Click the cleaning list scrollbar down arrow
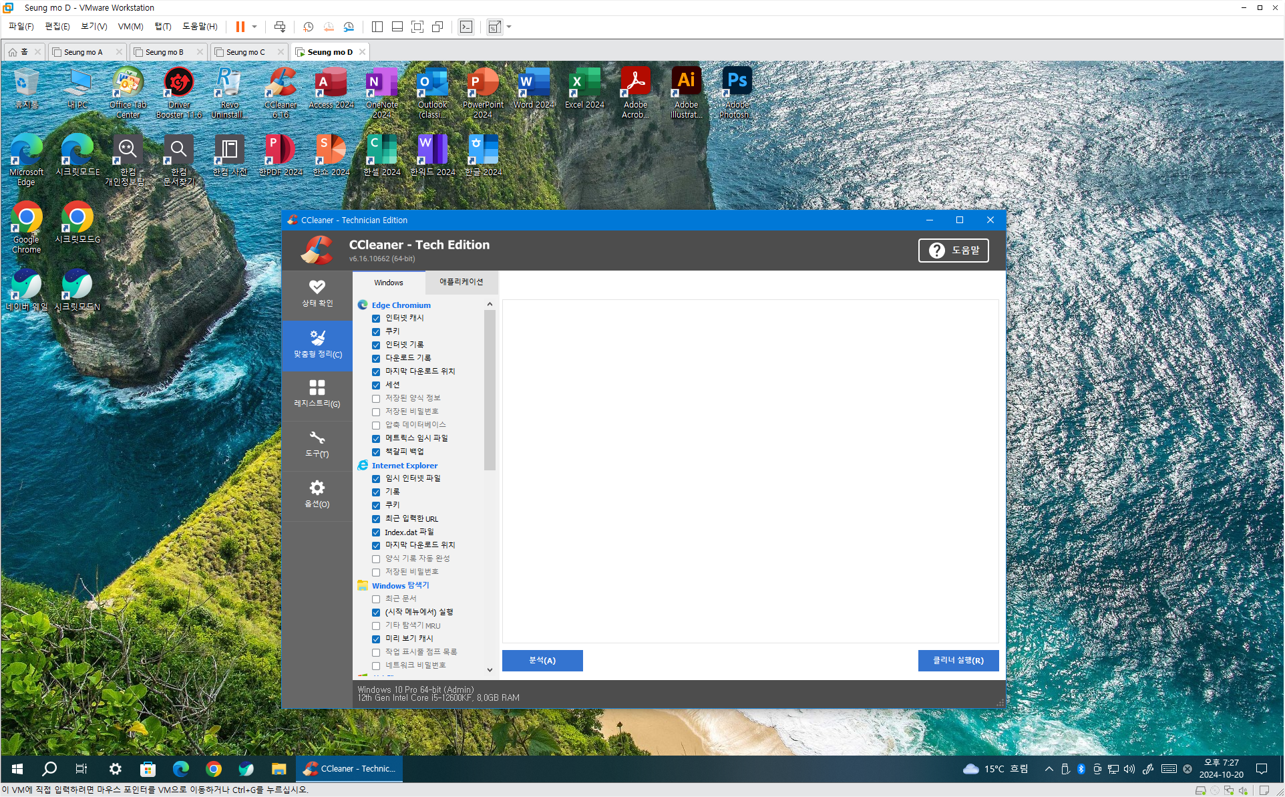 coord(490,669)
